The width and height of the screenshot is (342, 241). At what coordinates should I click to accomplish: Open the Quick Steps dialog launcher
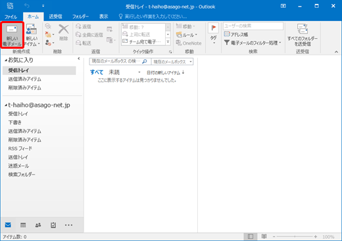tap(170, 52)
